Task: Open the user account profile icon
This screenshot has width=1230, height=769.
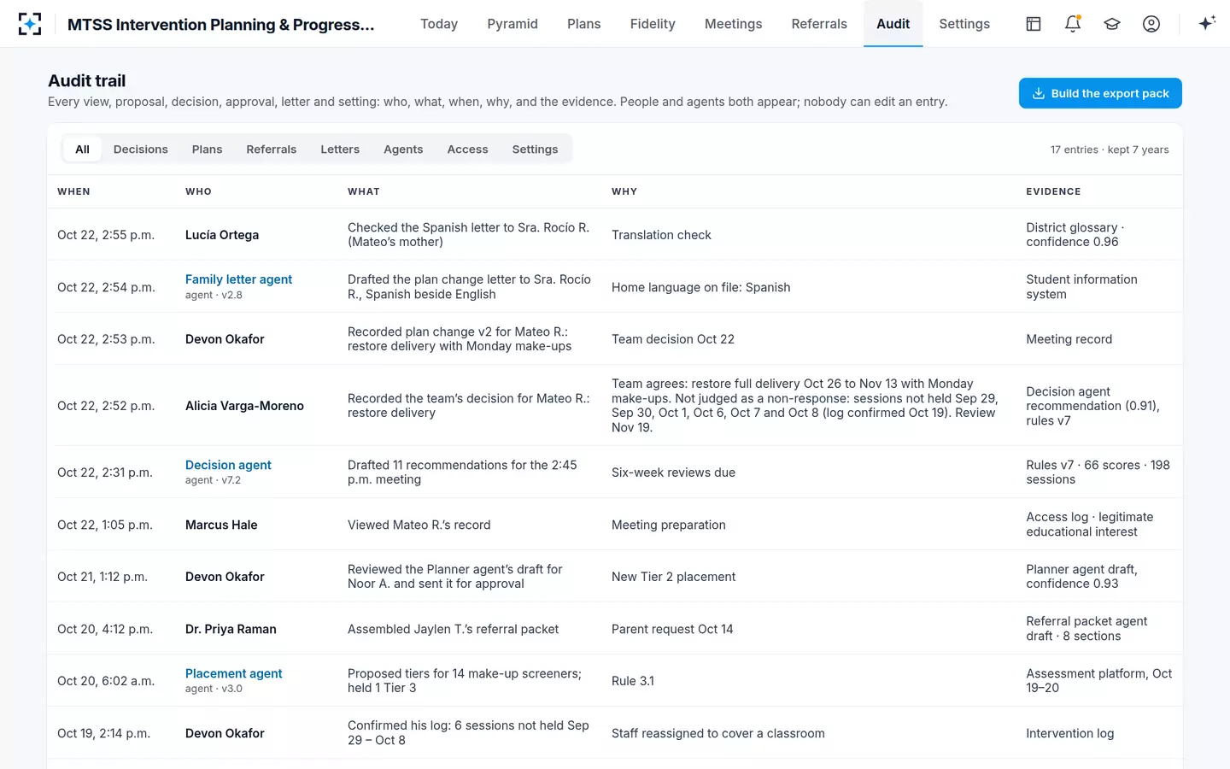Action: click(1151, 24)
